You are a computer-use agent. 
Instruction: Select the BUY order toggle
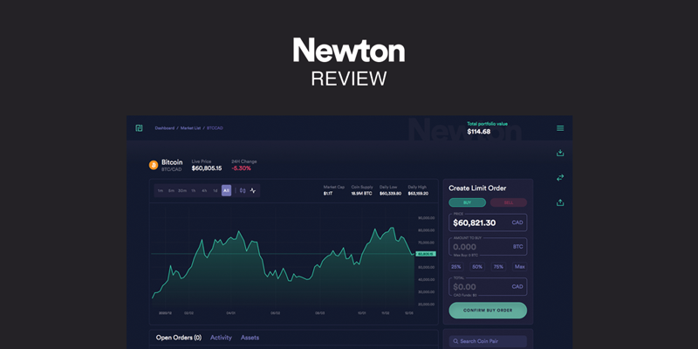[467, 202]
